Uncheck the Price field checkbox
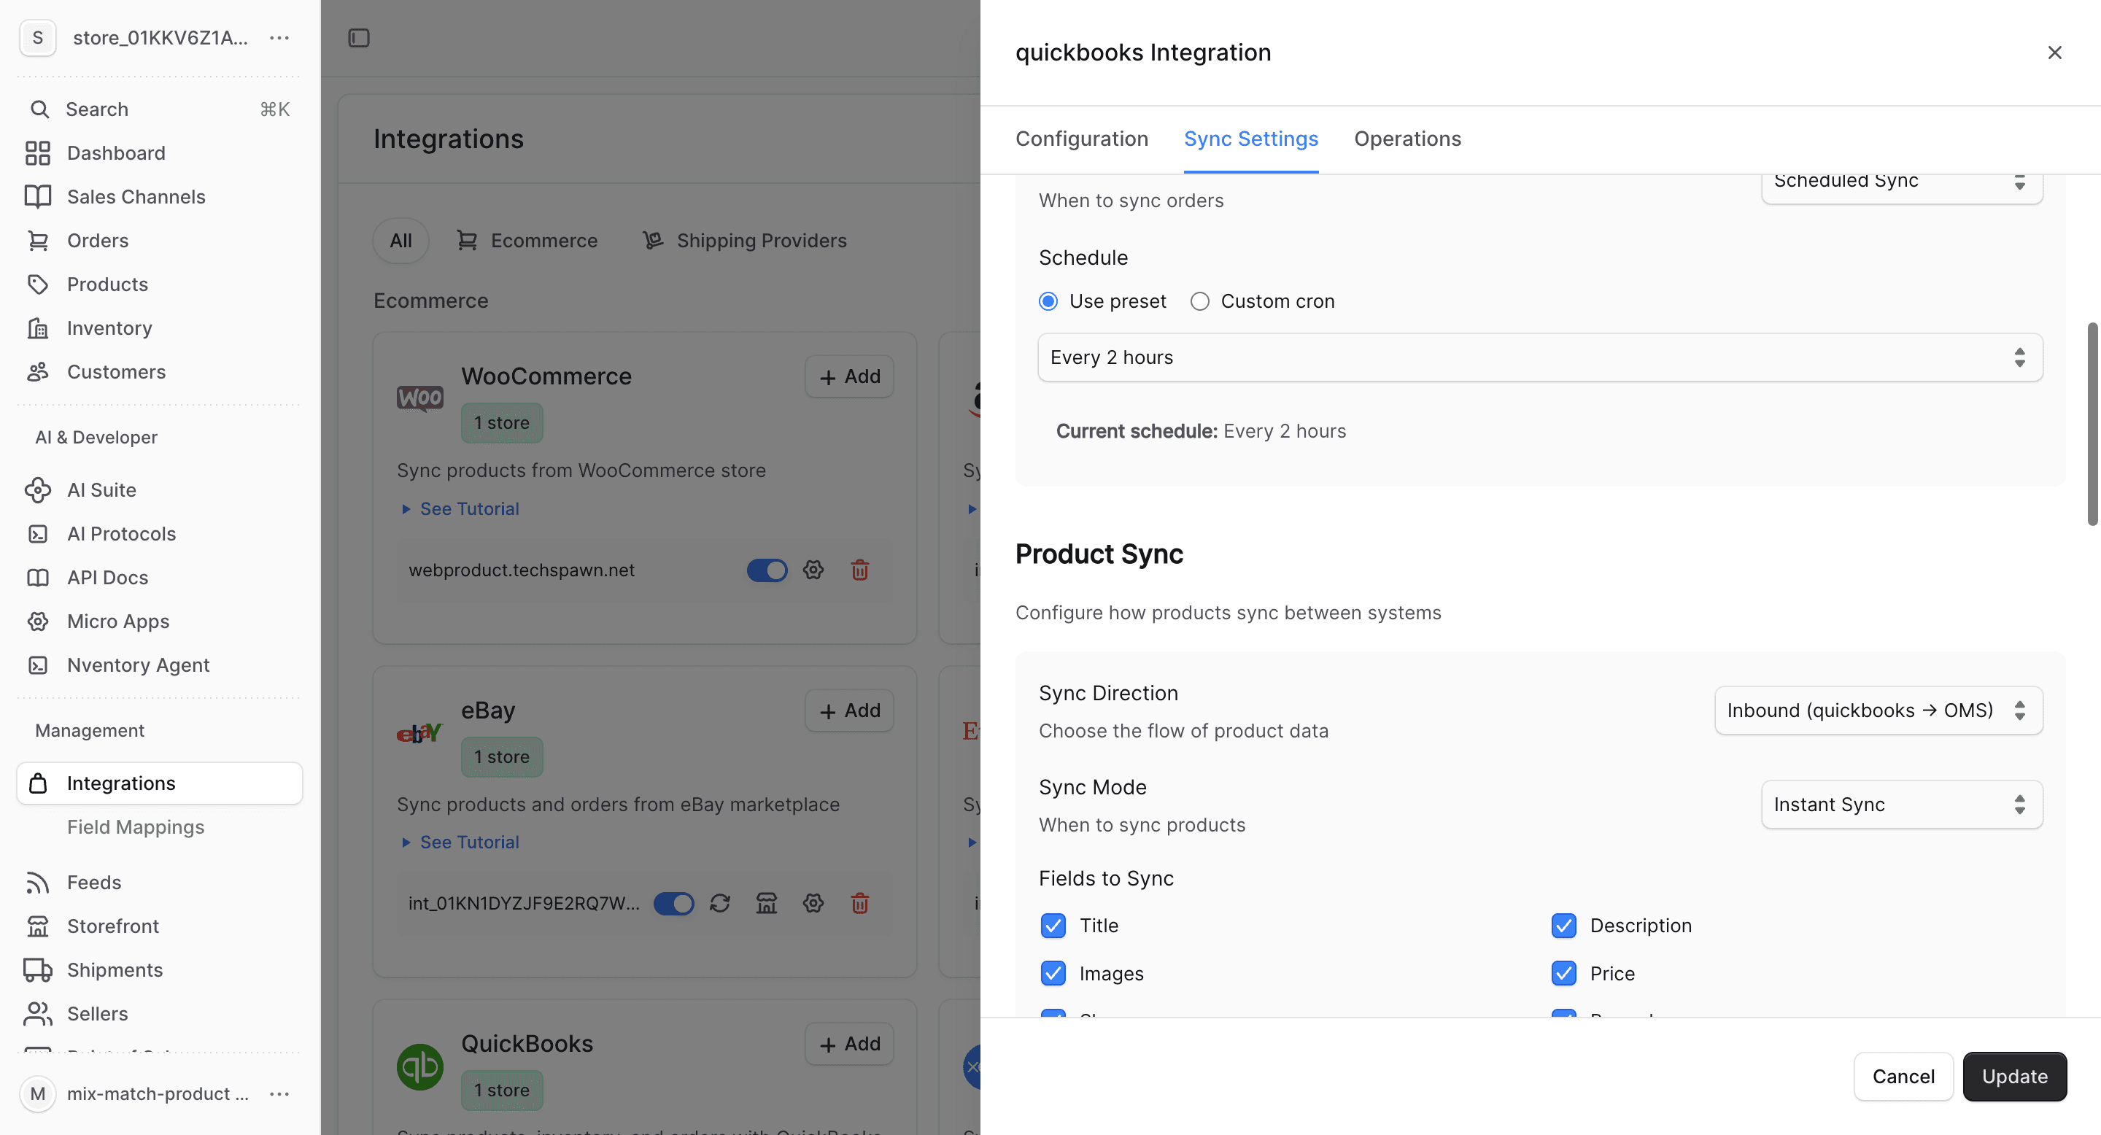The image size is (2101, 1135). click(x=1563, y=973)
